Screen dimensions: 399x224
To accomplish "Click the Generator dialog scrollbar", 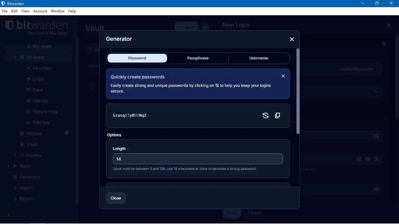I will tap(298, 91).
